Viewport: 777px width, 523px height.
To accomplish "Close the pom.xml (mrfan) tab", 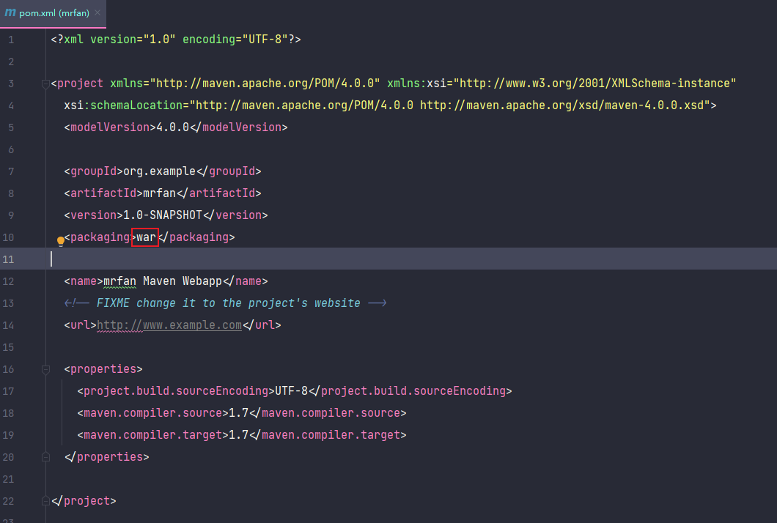I will coord(97,13).
